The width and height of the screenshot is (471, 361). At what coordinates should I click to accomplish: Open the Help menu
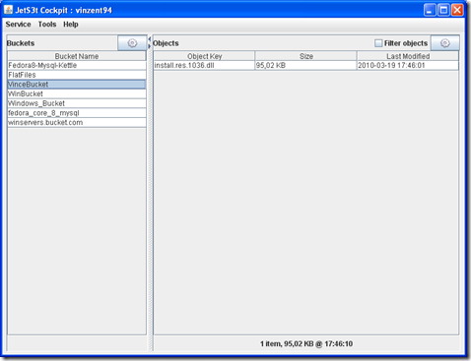pyautogui.click(x=71, y=25)
